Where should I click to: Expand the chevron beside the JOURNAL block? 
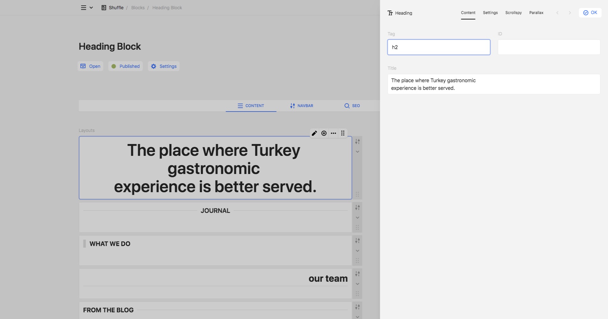tap(357, 218)
